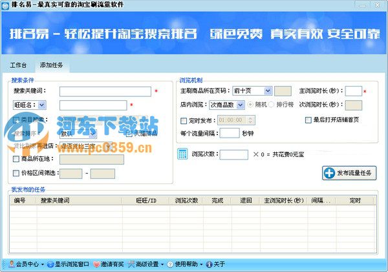The width and height of the screenshot is (388, 272).
Task: Click the 旺旺名 text input field
Action: [93, 105]
